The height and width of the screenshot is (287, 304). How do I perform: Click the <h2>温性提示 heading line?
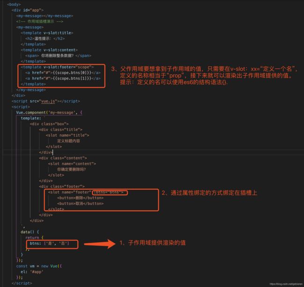[x=45, y=38]
